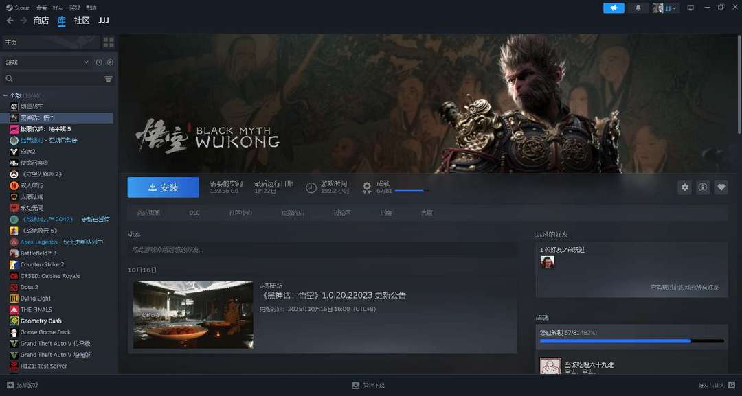The image size is (742, 396).
Task: Open the 好友 menu
Action: pos(58,8)
